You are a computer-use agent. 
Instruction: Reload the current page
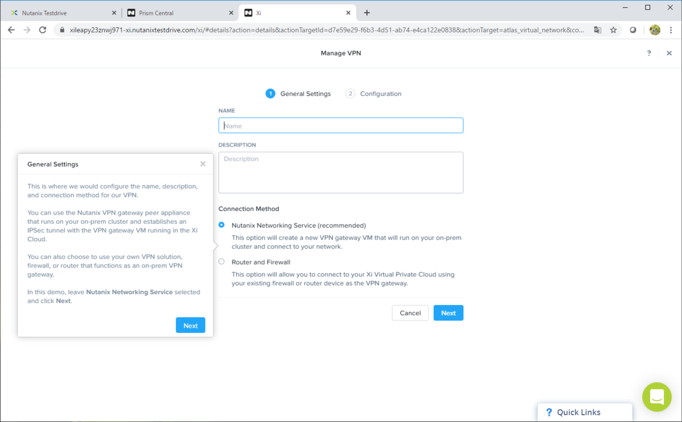tap(43, 30)
